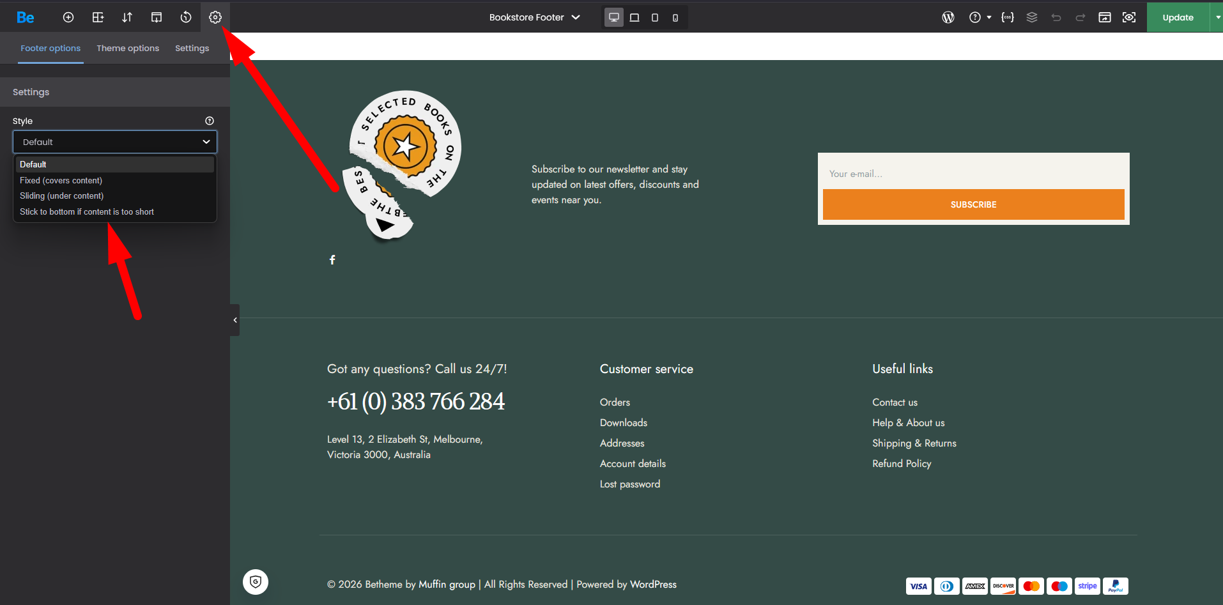Image resolution: width=1223 pixels, height=605 pixels.
Task: Click the 'Your e-mail' input field
Action: click(x=973, y=174)
